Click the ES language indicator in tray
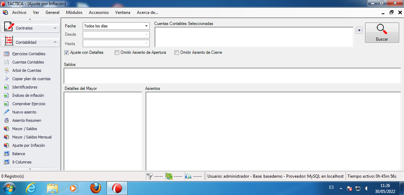404x195 pixels. [331, 187]
